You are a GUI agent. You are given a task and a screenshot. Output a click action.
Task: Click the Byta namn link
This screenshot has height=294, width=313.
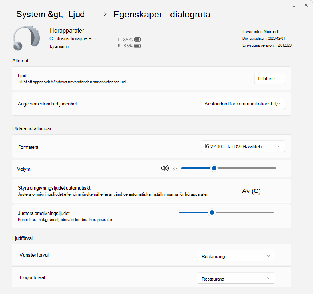pos(59,46)
